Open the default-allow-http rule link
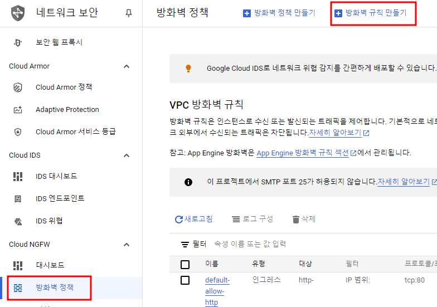This screenshot has height=307, width=437. 217,291
